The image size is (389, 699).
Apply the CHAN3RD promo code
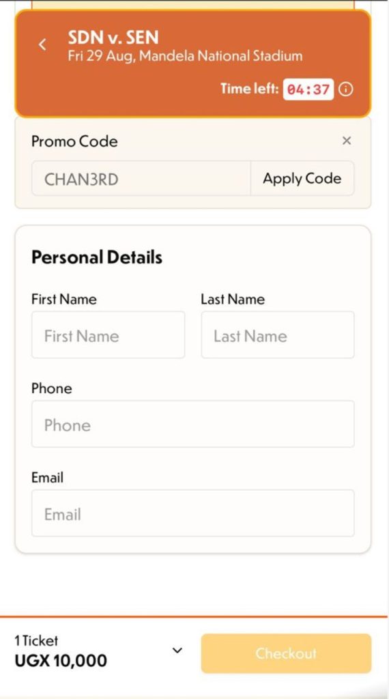click(302, 178)
